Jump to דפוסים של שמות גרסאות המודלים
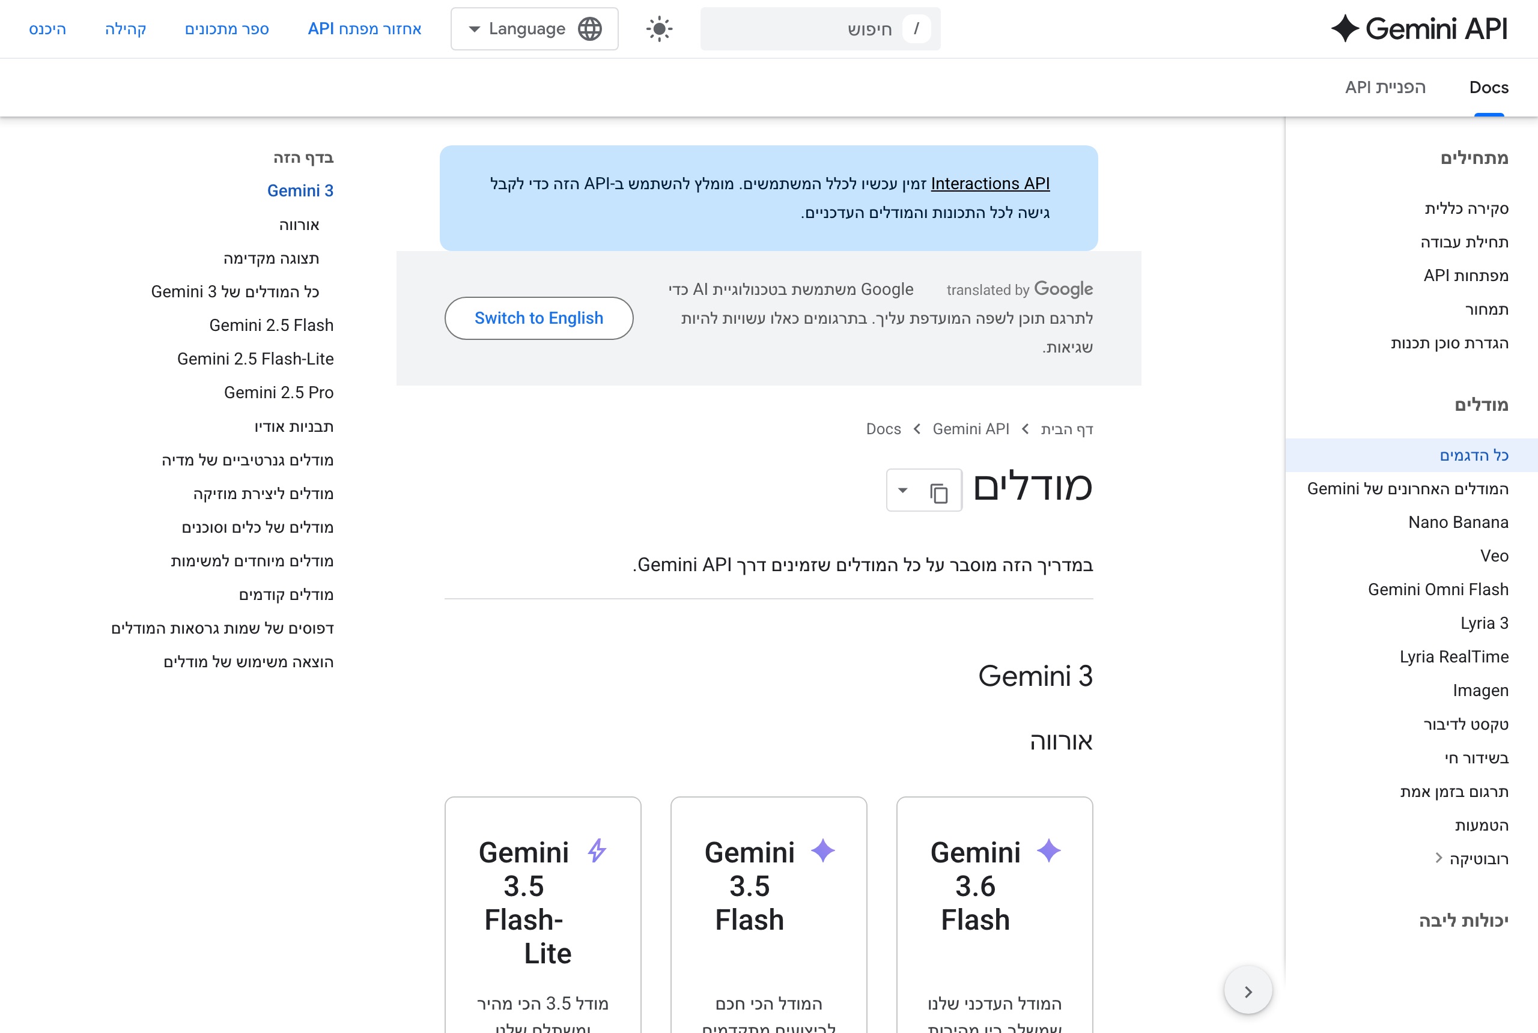1538x1033 pixels. pyautogui.click(x=222, y=628)
